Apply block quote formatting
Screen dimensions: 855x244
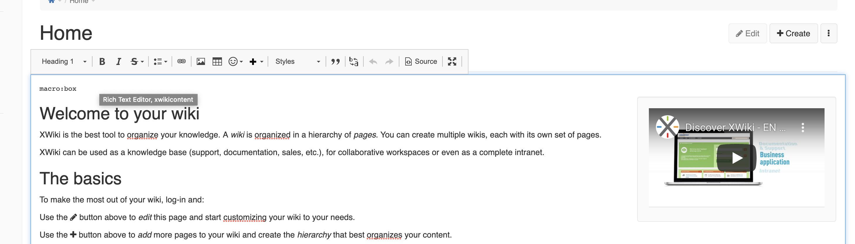(335, 61)
